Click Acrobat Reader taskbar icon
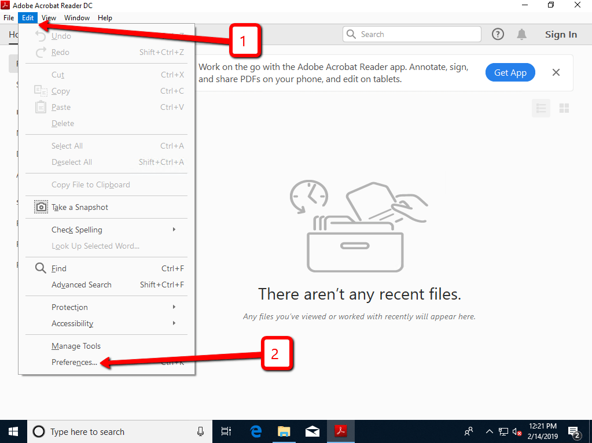Screen dimensions: 592x443 [x=340, y=431]
